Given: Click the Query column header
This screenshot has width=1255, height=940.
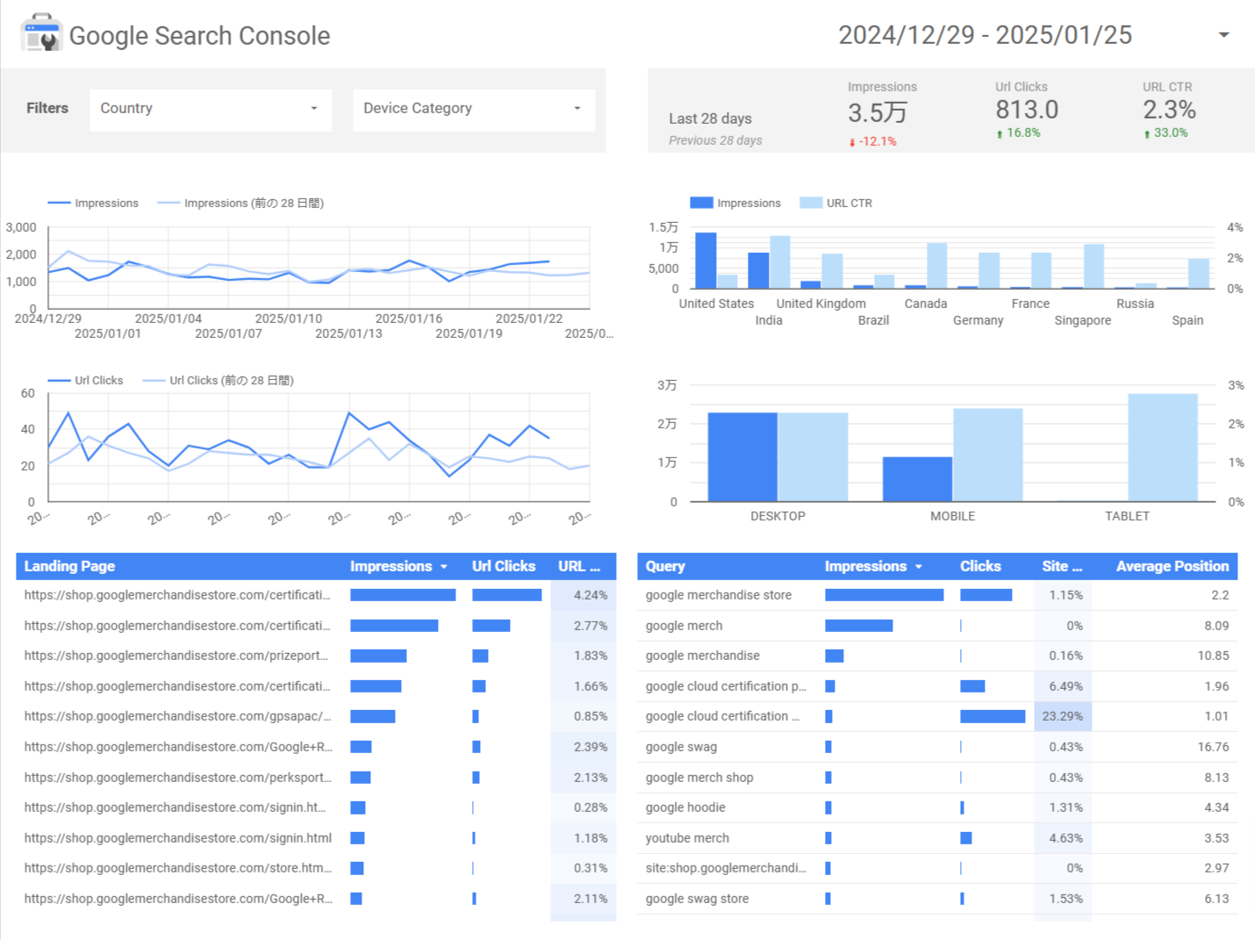Looking at the screenshot, I should point(665,566).
